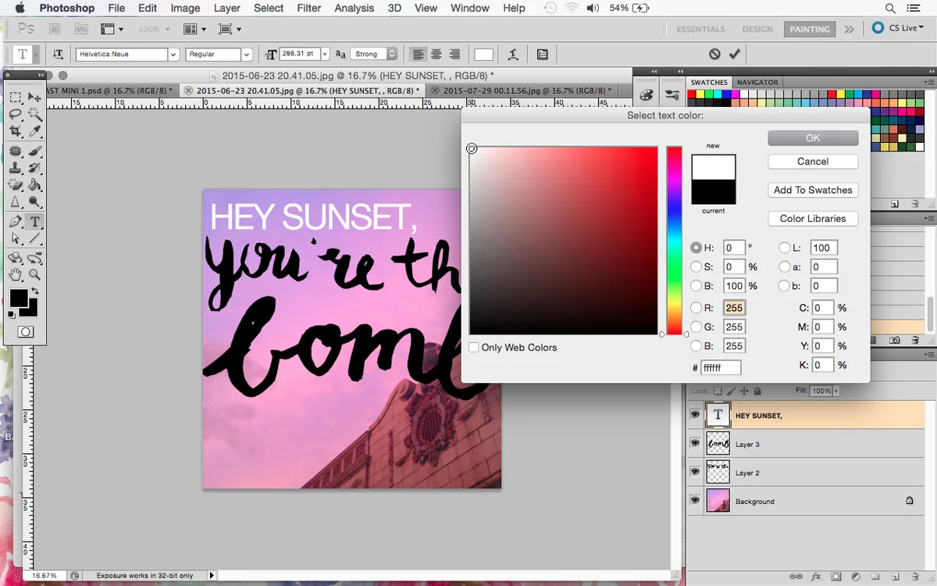Viewport: 937px width, 586px height.
Task: Select the Horizontal Type tool
Action: (34, 222)
